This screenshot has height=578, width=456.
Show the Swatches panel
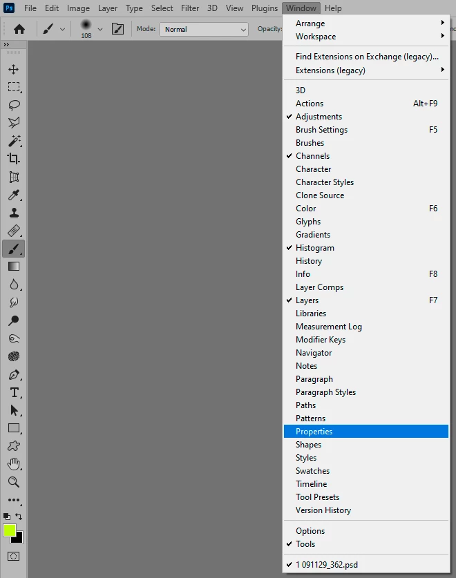(x=366, y=471)
